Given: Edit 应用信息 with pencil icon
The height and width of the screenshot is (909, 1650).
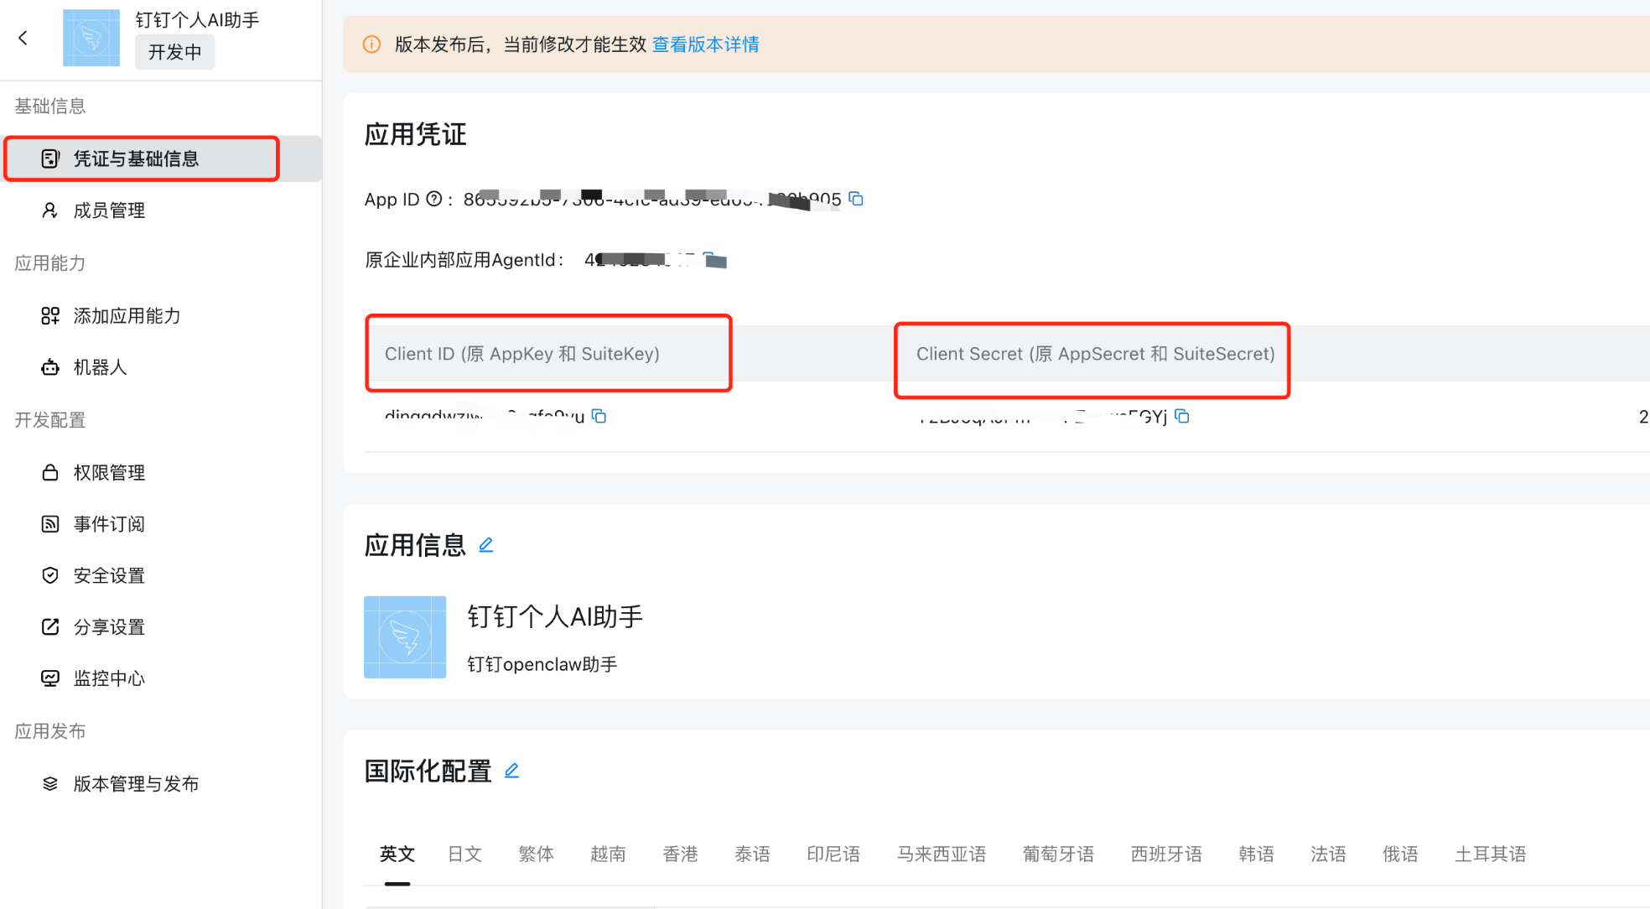Looking at the screenshot, I should tap(485, 545).
